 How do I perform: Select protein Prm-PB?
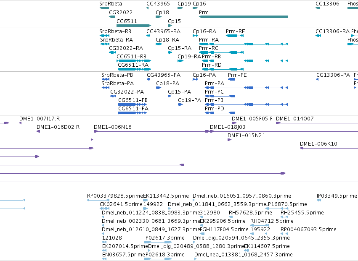(214, 100)
